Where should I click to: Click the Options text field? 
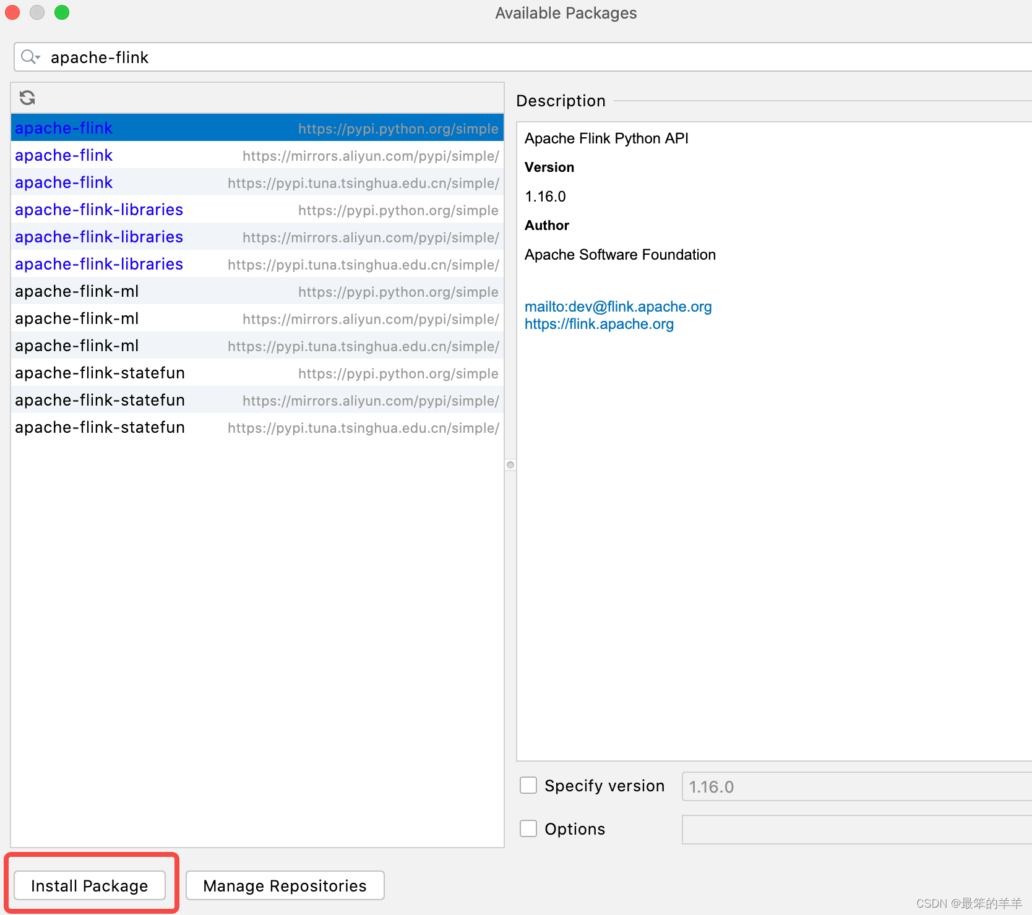pos(857,830)
